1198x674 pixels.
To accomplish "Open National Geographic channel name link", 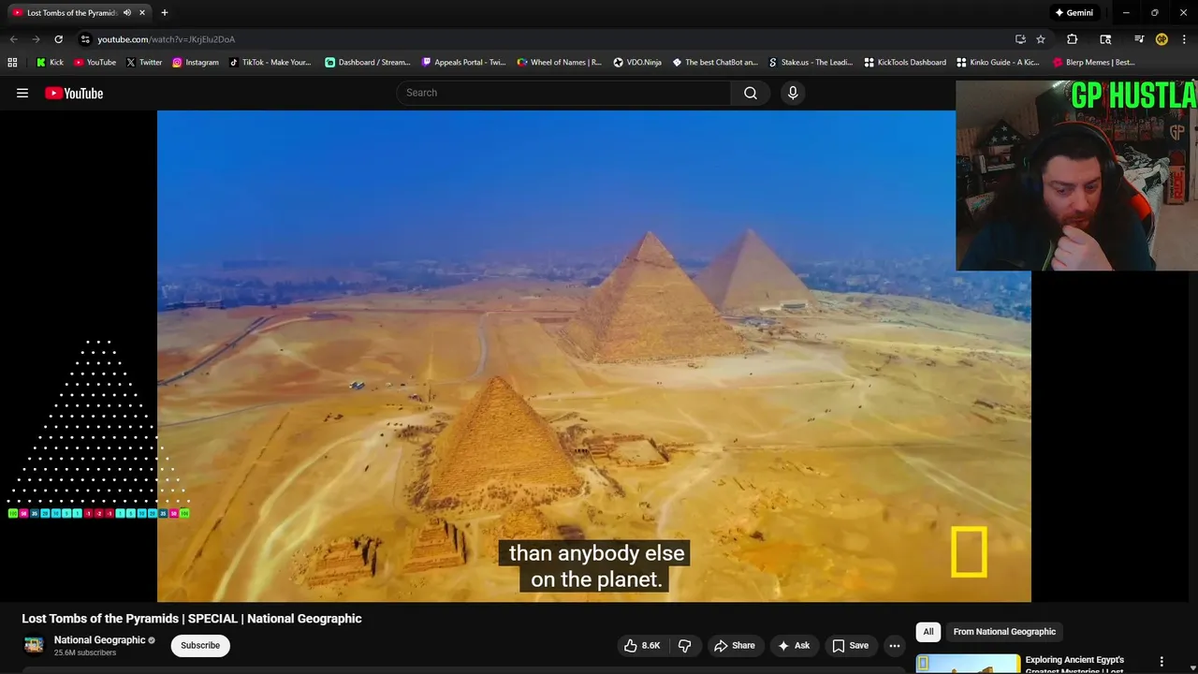I will [x=99, y=640].
